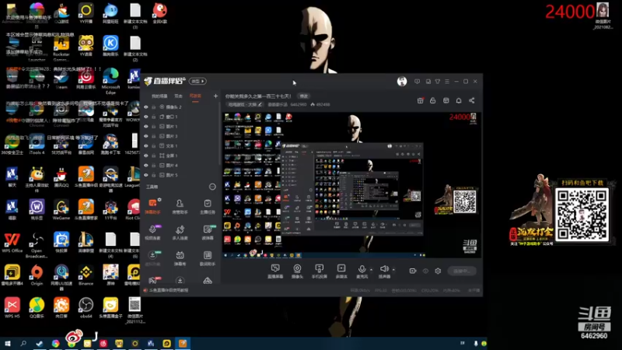Open Steam from taskbar
This screenshot has height=350, width=622.
40,344
